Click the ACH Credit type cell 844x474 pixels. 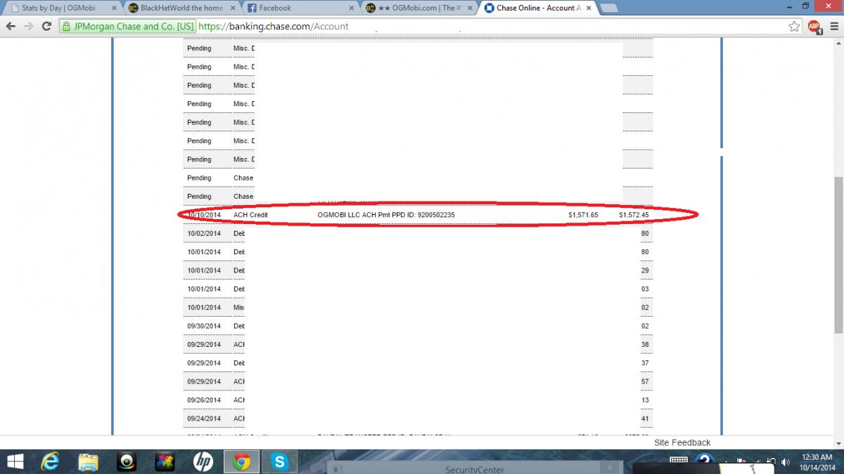pyautogui.click(x=250, y=214)
